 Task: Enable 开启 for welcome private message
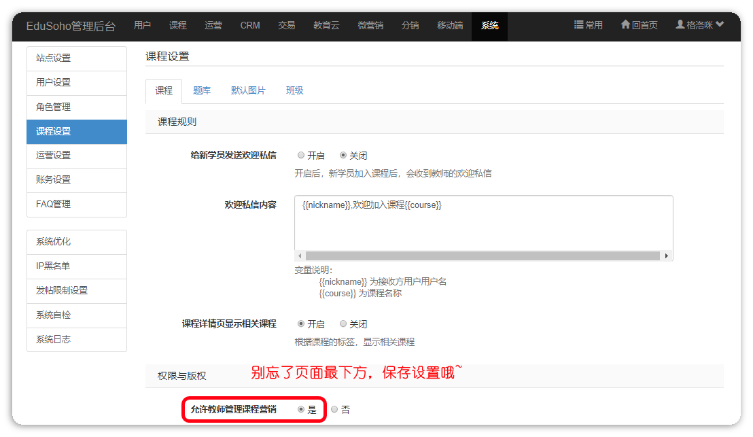(301, 155)
